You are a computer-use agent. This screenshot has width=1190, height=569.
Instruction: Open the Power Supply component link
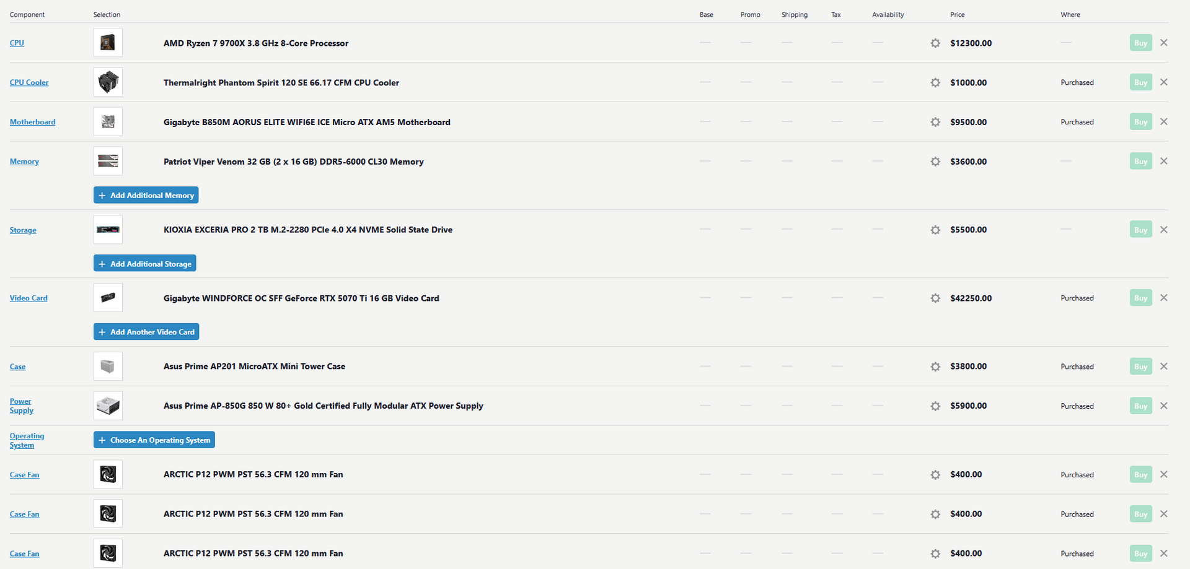22,406
